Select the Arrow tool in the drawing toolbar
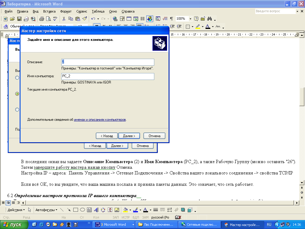The width and height of the screenshot is (305, 229). pos(69,210)
